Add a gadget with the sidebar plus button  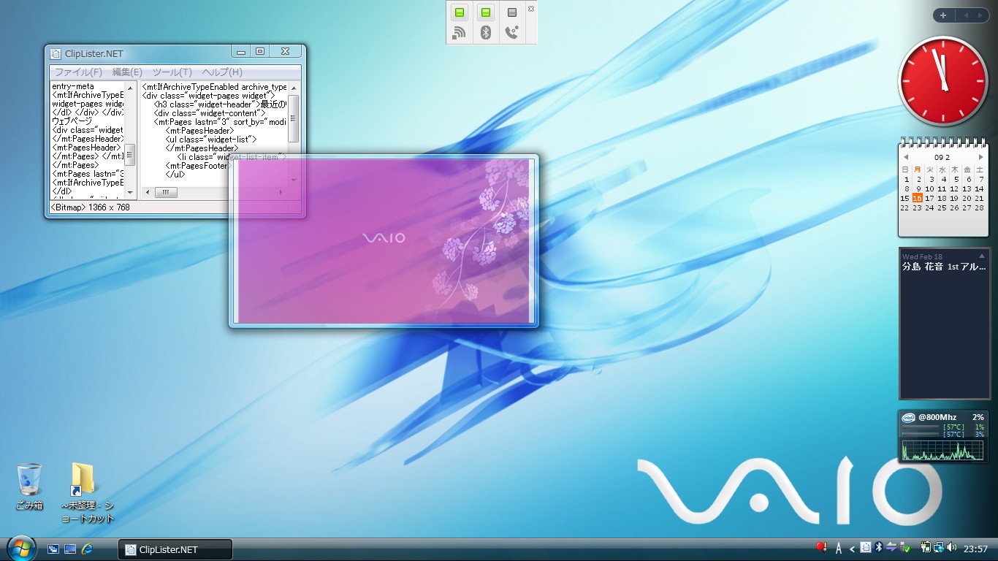(943, 15)
